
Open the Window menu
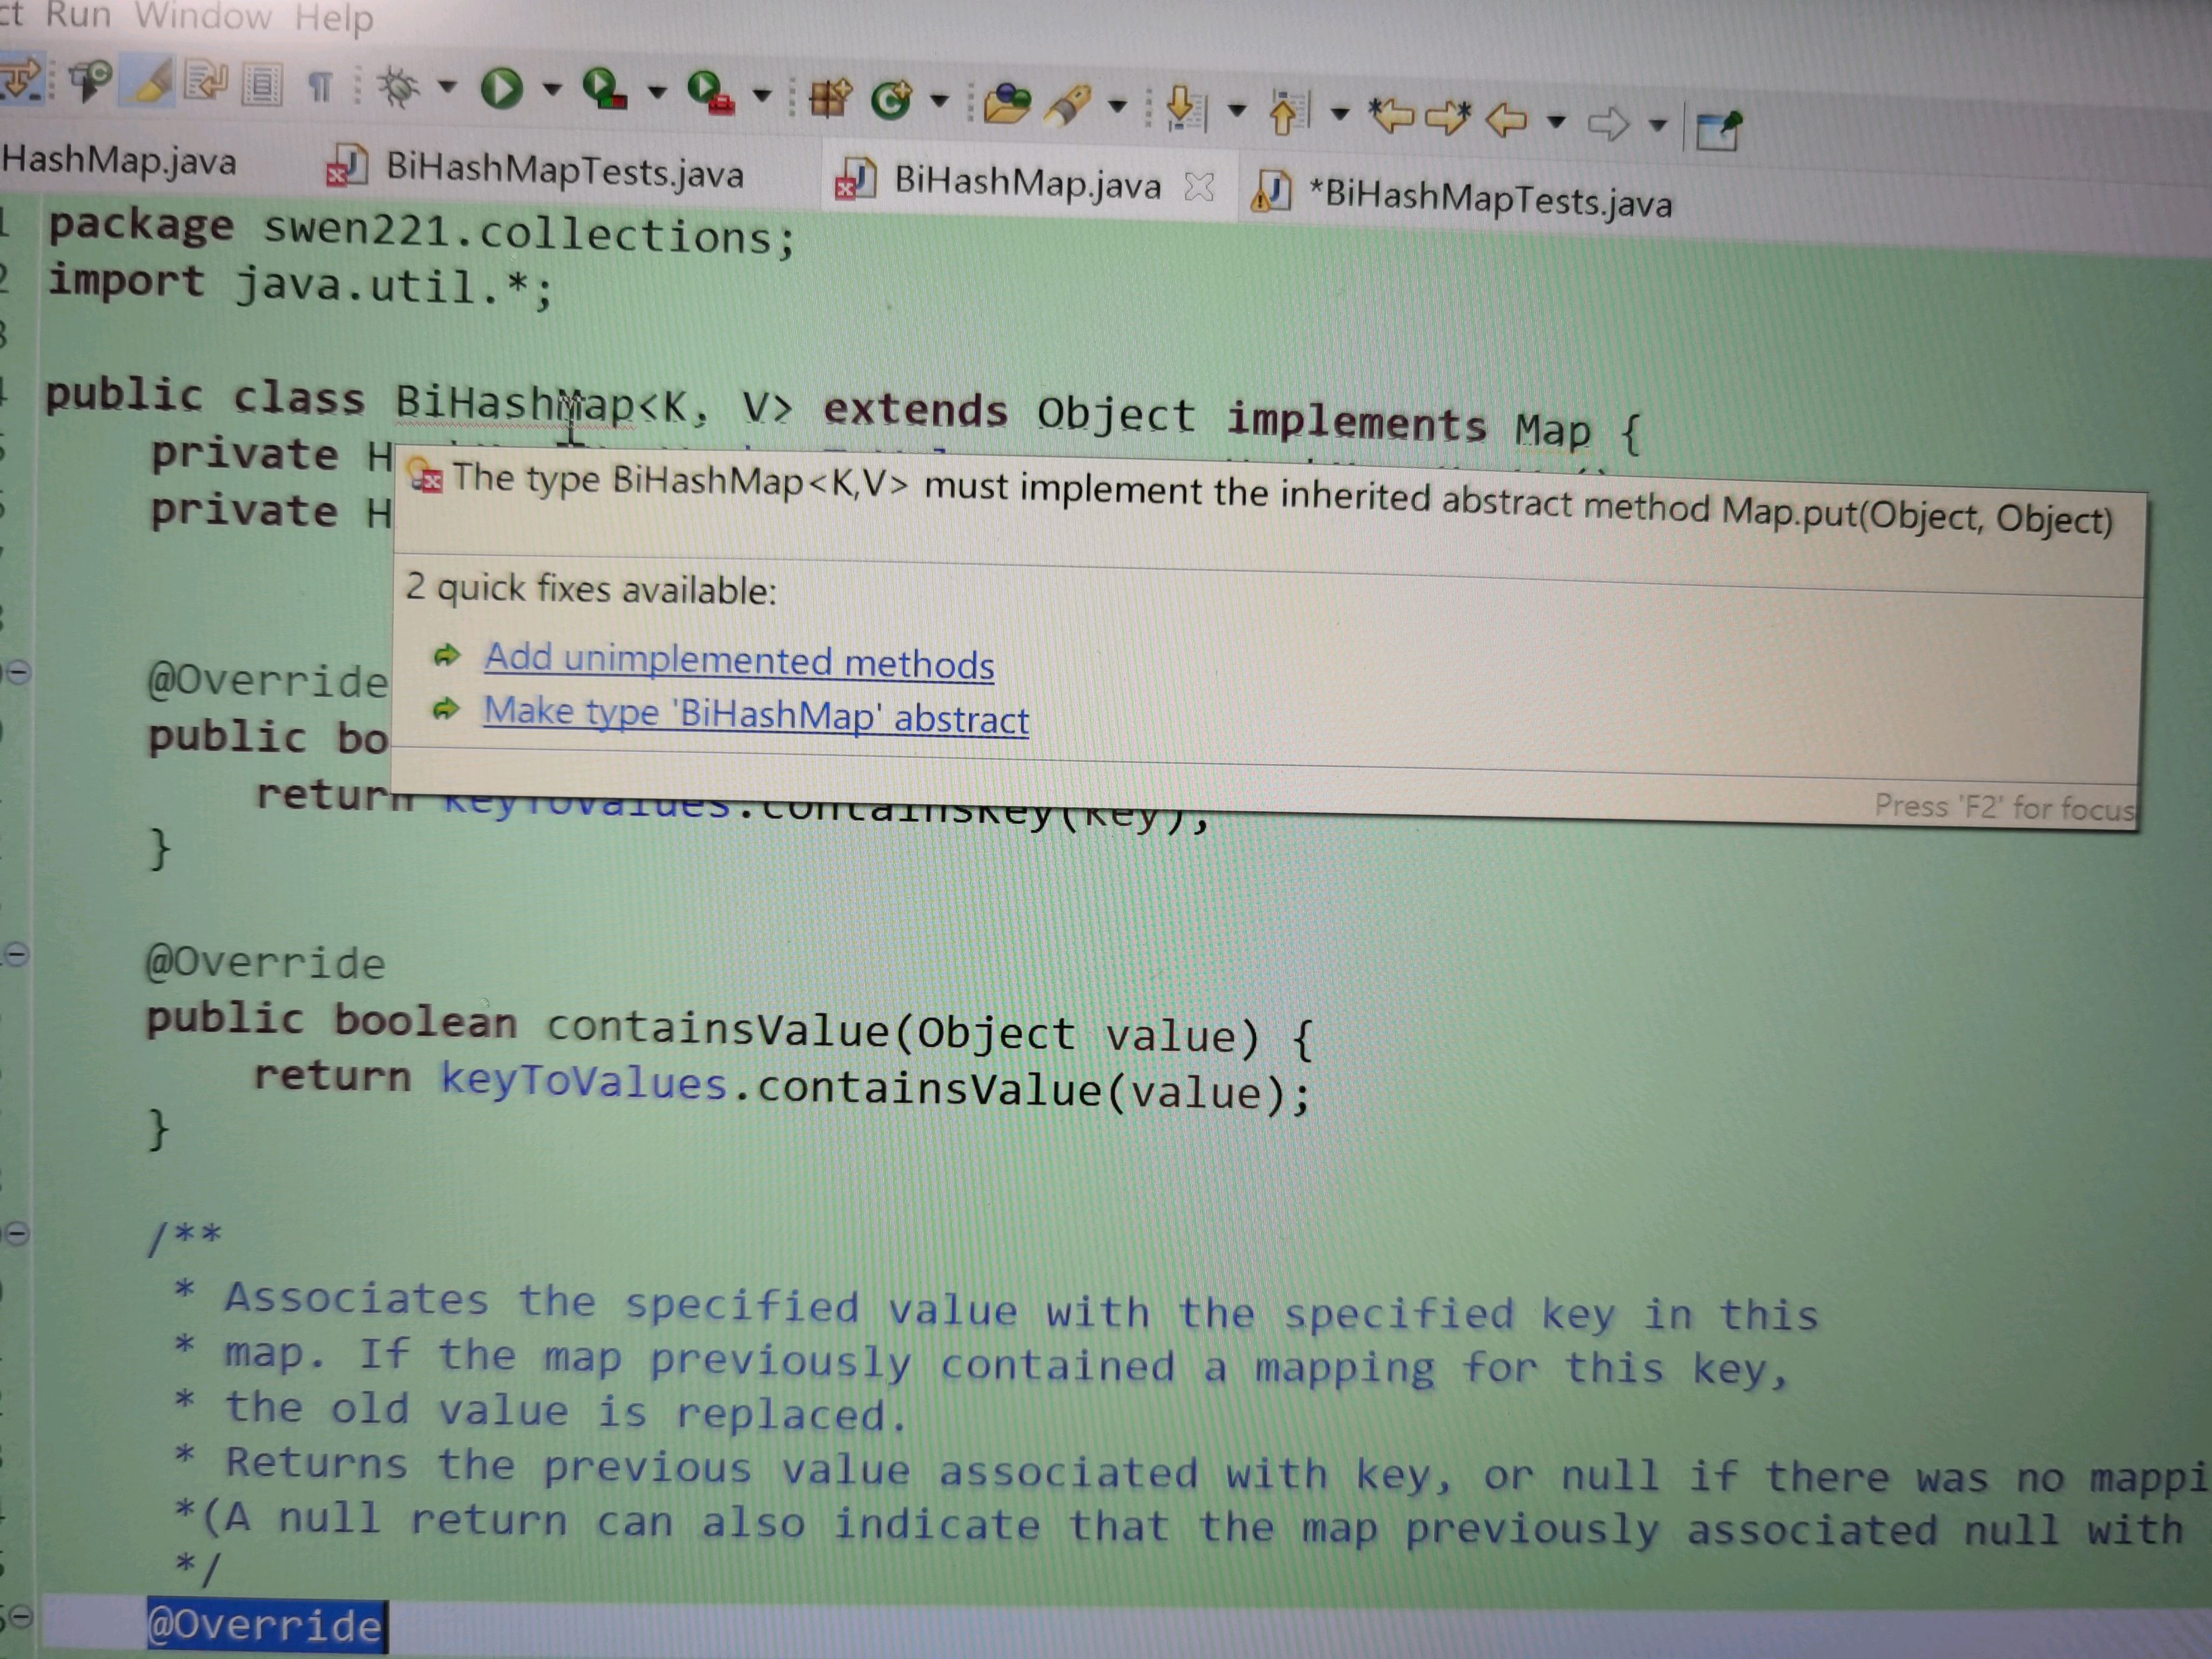[x=203, y=16]
